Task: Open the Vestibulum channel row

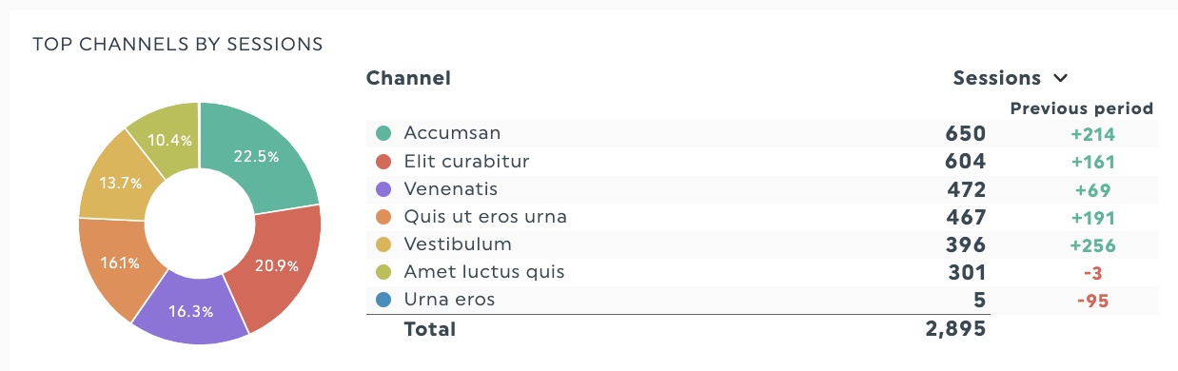Action: click(x=762, y=245)
